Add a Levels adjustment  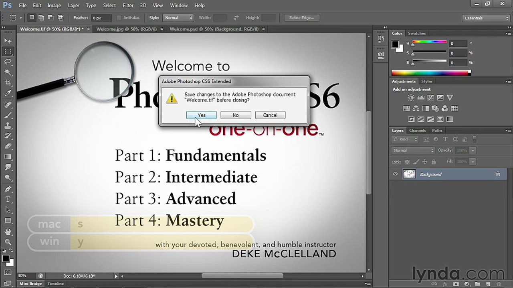point(421,98)
